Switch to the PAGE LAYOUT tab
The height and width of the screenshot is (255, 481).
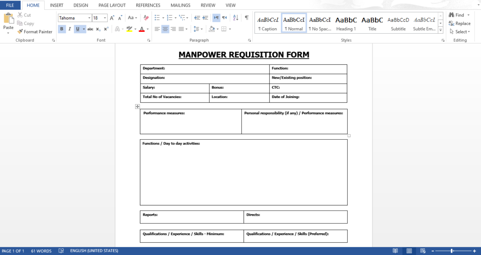click(x=112, y=5)
